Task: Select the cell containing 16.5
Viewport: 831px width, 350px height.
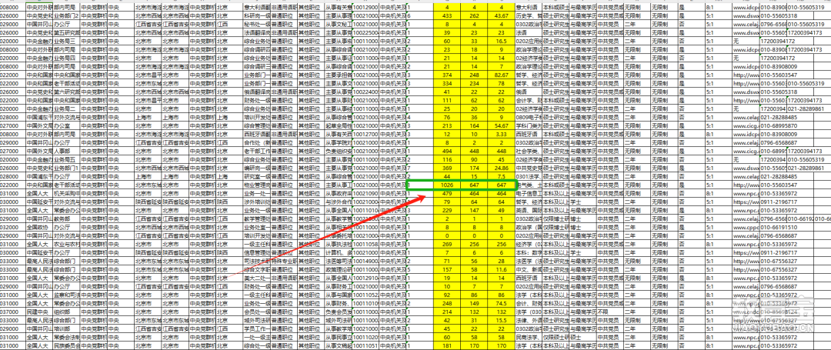Action: pyautogui.click(x=501, y=42)
